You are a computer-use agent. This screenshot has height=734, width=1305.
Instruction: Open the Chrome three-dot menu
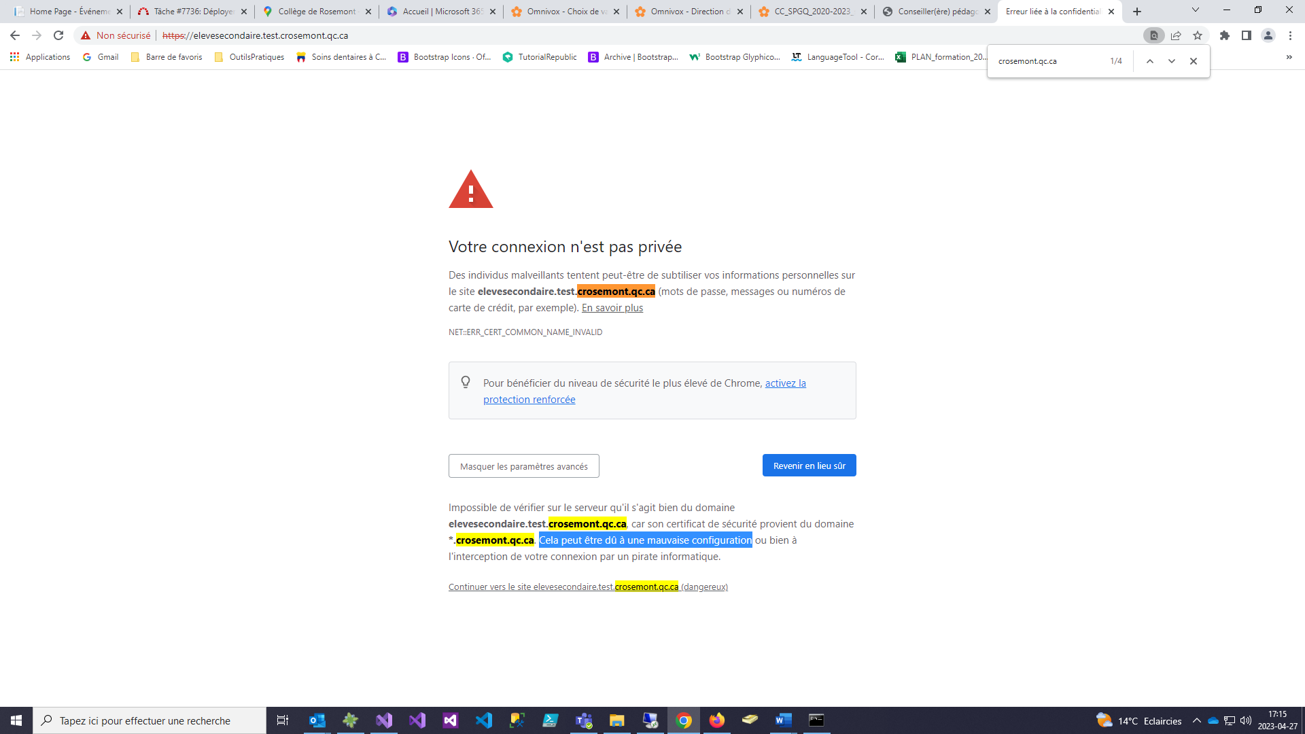coord(1290,35)
